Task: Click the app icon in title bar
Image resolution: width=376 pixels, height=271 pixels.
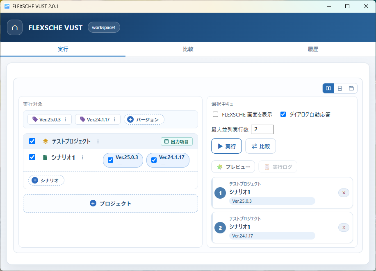Action: (7, 6)
